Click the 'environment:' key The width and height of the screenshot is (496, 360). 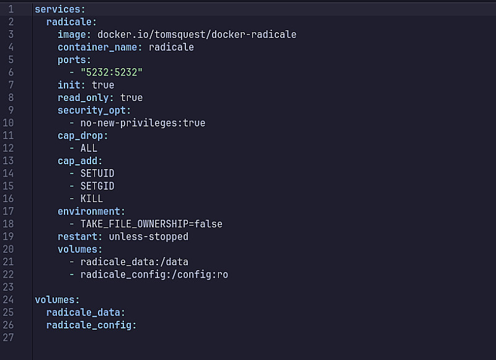click(91, 211)
